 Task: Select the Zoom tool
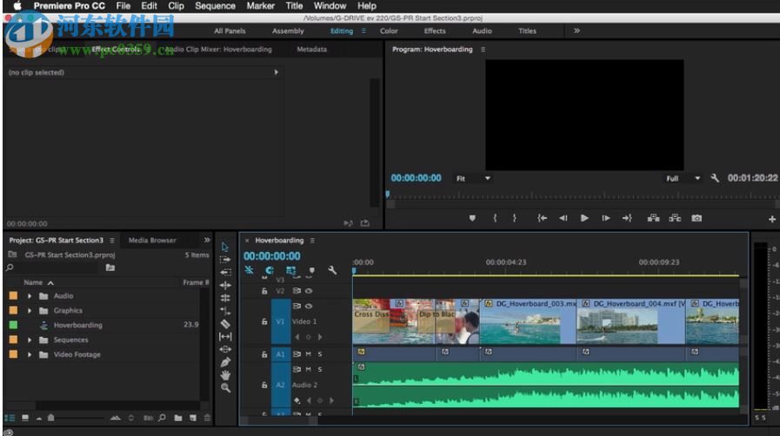(225, 388)
